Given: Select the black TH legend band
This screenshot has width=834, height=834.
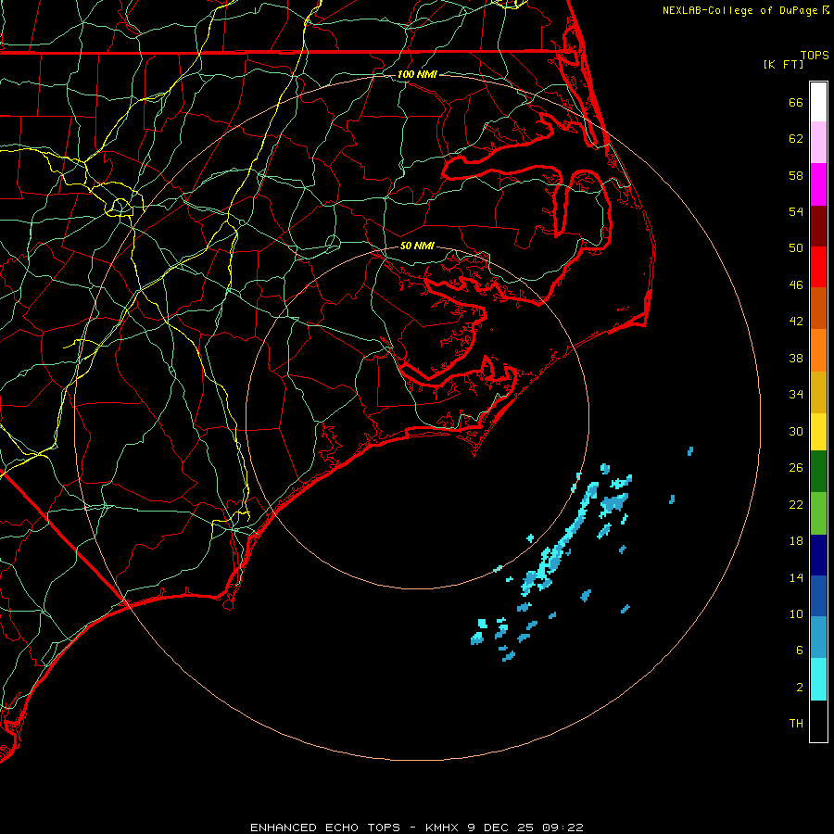Looking at the screenshot, I should coord(818,721).
